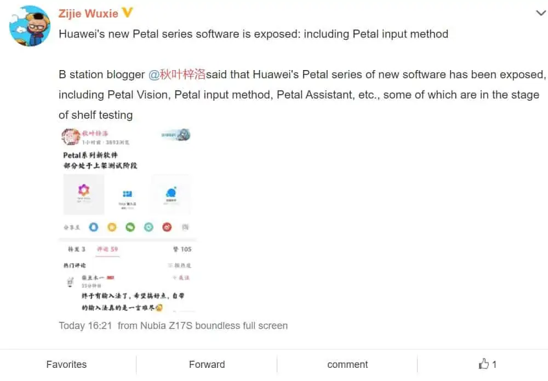This screenshot has height=381, width=548.
Task: Click the blue circle share icon
Action: 94,227
